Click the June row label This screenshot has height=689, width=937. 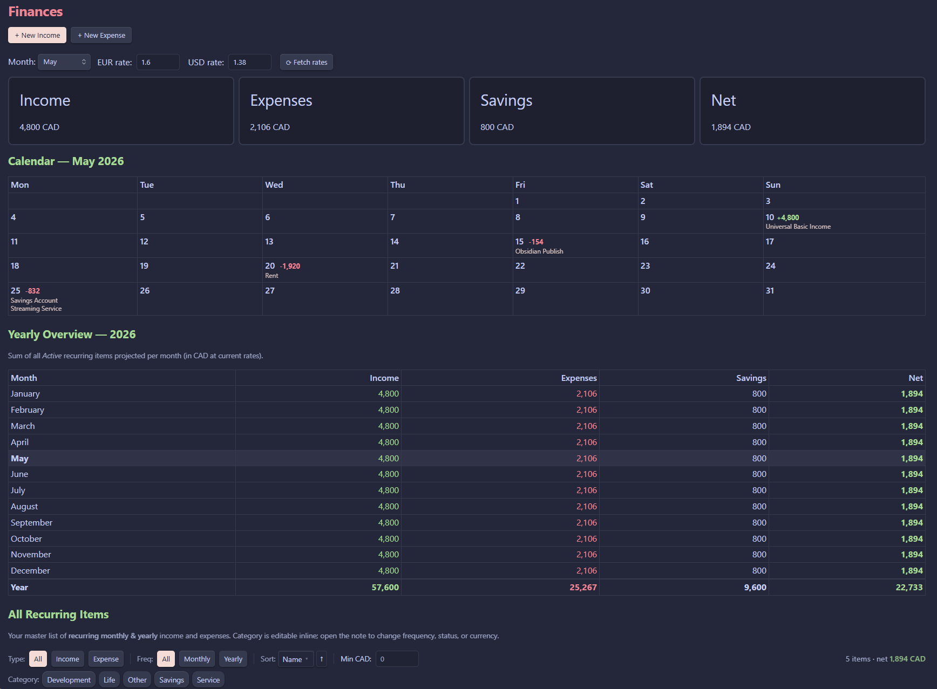(19, 474)
